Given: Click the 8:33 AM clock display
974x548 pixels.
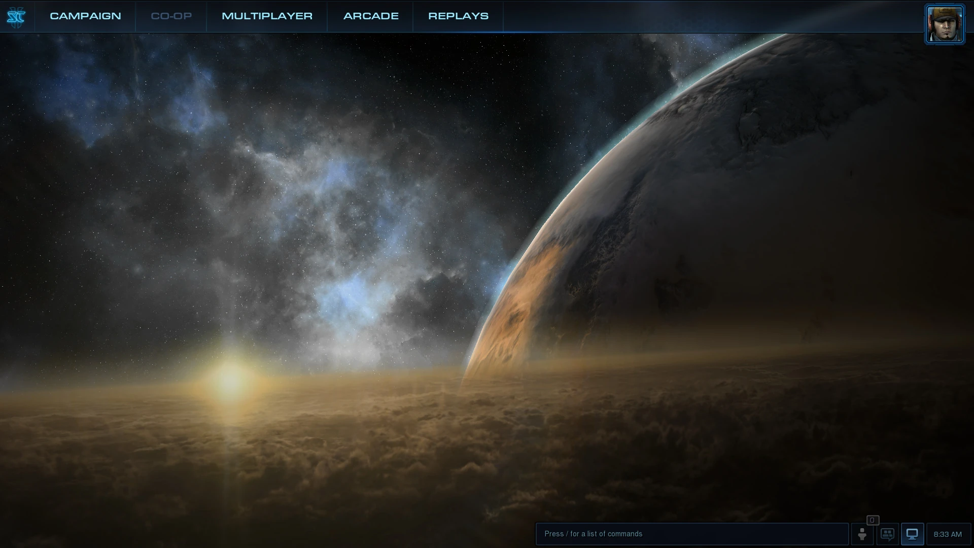Looking at the screenshot, I should 948,534.
